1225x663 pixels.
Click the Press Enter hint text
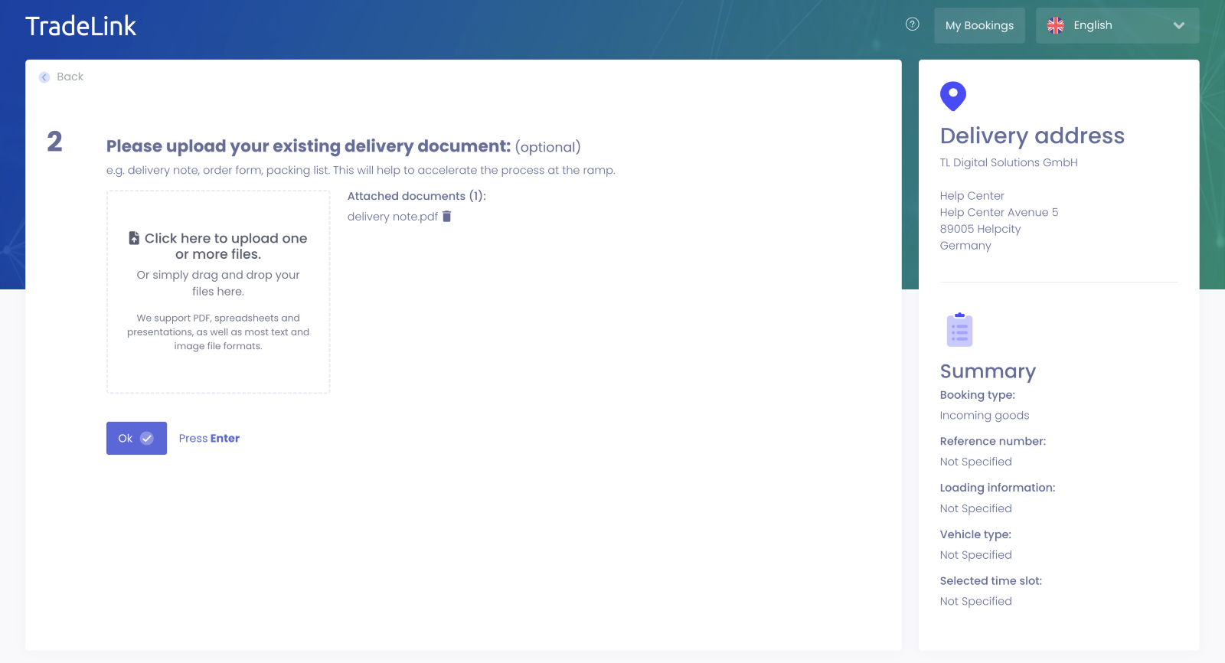209,439
